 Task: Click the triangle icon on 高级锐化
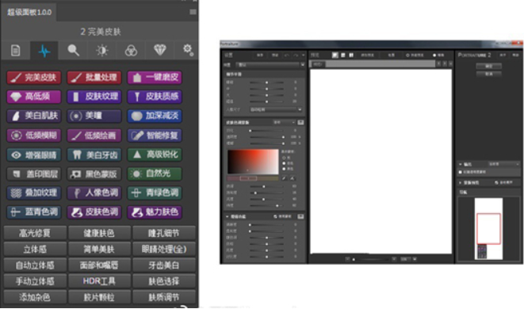point(137,154)
